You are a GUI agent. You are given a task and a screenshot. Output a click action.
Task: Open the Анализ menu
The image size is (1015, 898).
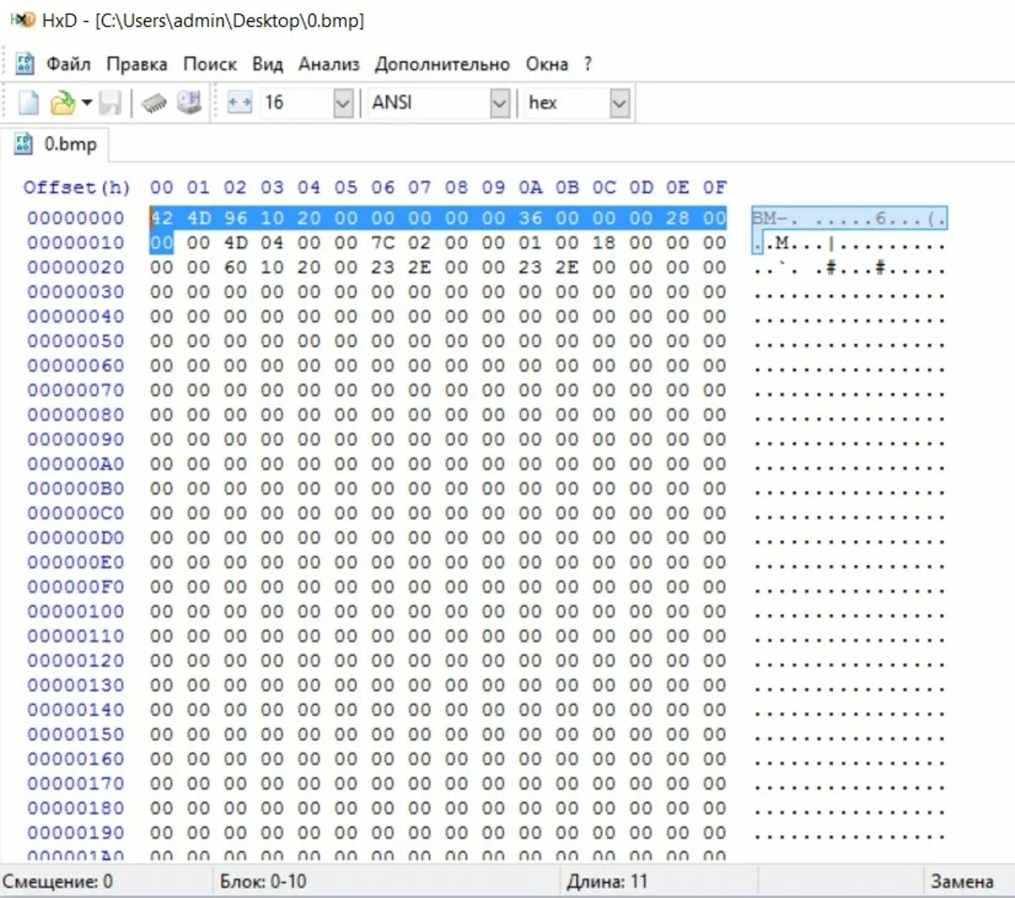(x=329, y=63)
